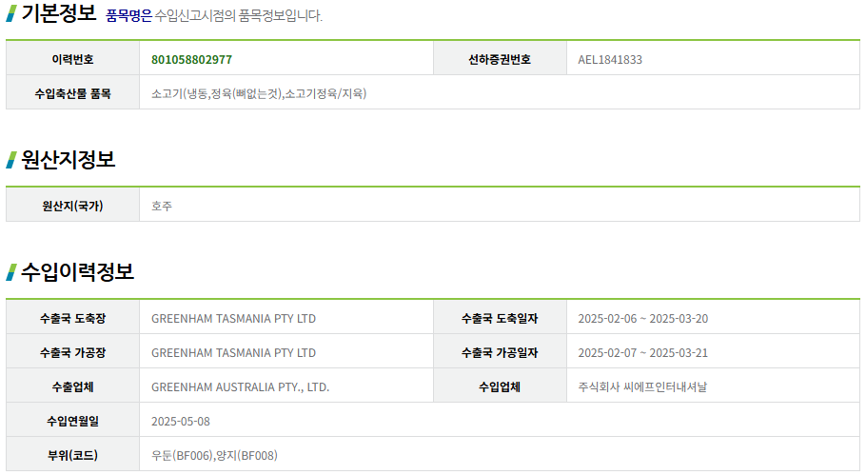Click the slash icon beside 수입이력정보 heading
Image resolution: width=866 pixels, height=475 pixels.
pyautogui.click(x=11, y=272)
